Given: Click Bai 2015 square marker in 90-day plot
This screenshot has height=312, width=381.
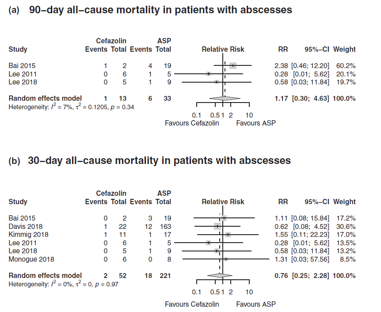Looking at the screenshot, I should tap(233, 66).
